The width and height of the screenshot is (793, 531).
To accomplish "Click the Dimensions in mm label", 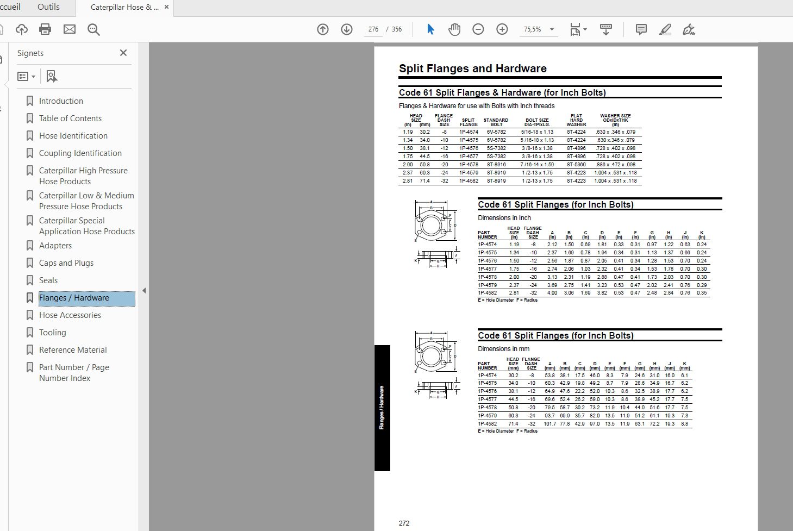I will point(503,349).
